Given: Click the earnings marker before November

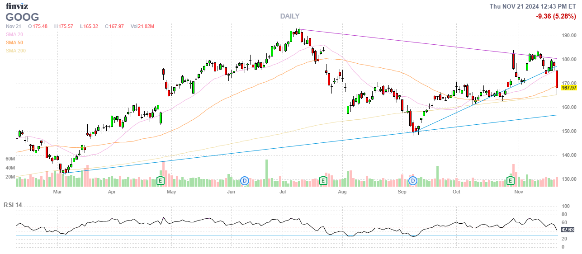Looking at the screenshot, I should pos(511,181).
